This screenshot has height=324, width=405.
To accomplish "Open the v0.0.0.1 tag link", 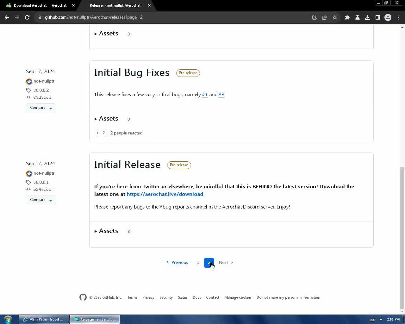I will click(x=41, y=182).
